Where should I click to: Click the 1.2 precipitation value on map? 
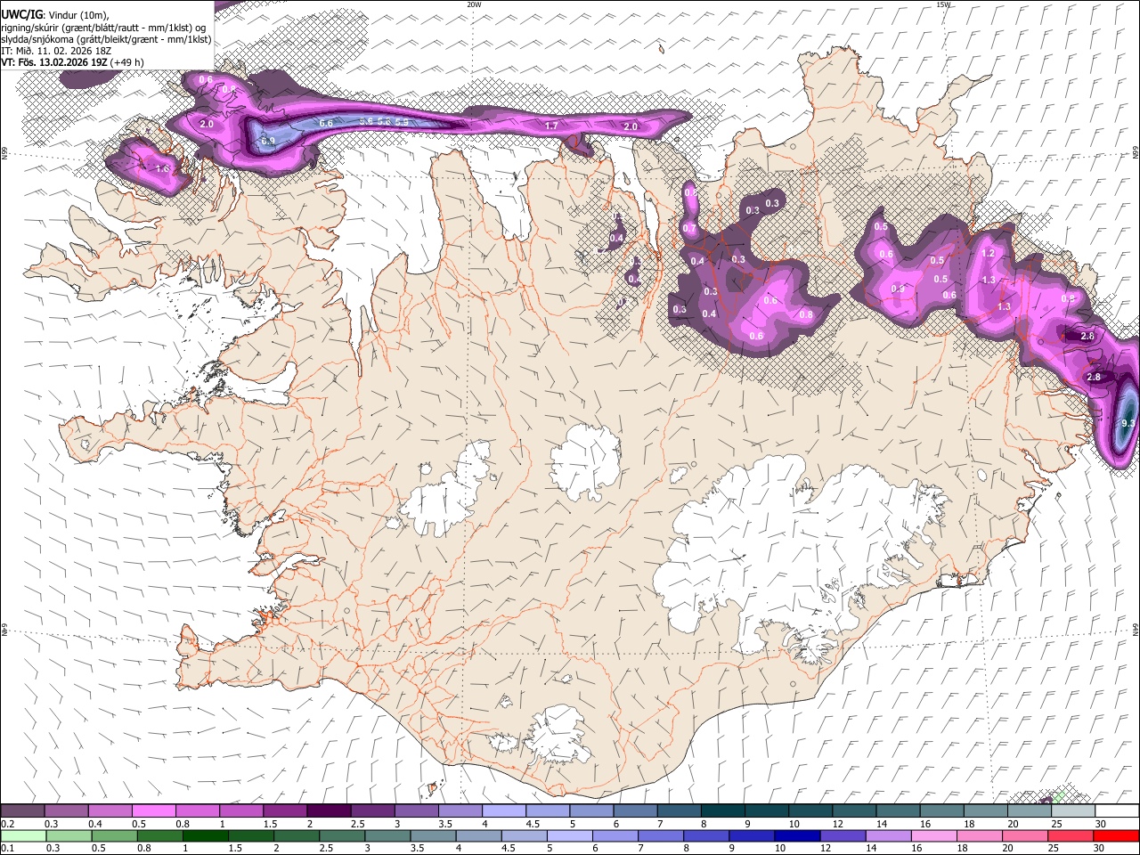pyautogui.click(x=988, y=253)
